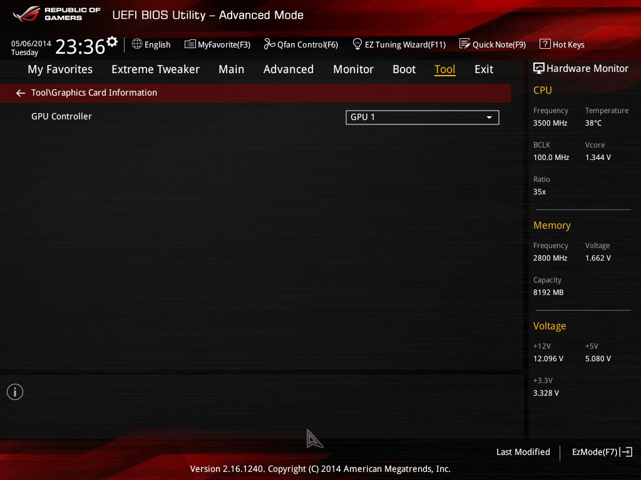This screenshot has width=641, height=480.
Task: Open the My Favorites tab
Action: coord(60,69)
